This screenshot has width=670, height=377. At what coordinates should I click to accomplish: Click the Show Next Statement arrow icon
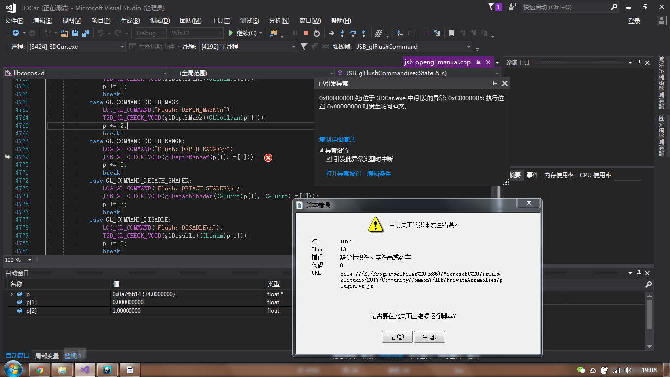[331, 33]
